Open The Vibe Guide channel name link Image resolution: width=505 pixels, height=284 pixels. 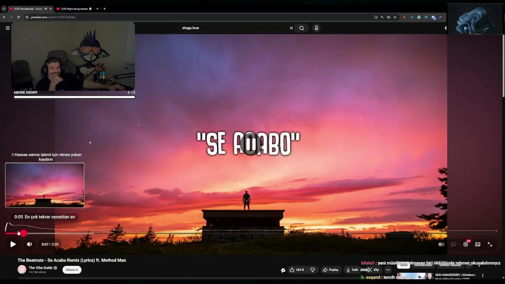coord(41,268)
